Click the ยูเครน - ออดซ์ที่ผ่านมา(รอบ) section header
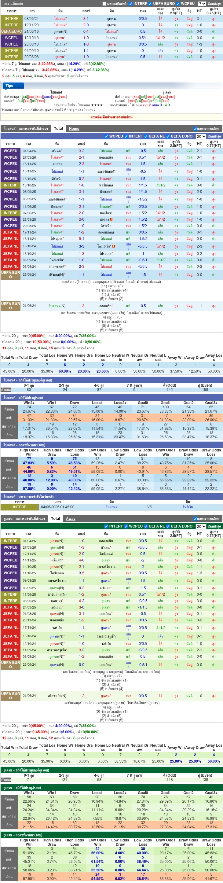Image resolution: width=223 pixels, height=883 pixels. point(112,835)
